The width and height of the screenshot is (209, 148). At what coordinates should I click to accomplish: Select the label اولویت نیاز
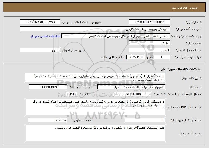tap(194, 43)
